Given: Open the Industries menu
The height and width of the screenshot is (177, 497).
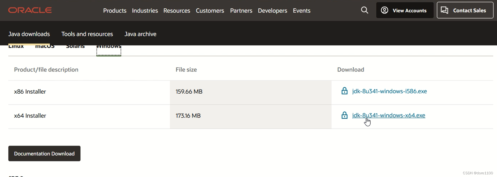Looking at the screenshot, I should (145, 11).
